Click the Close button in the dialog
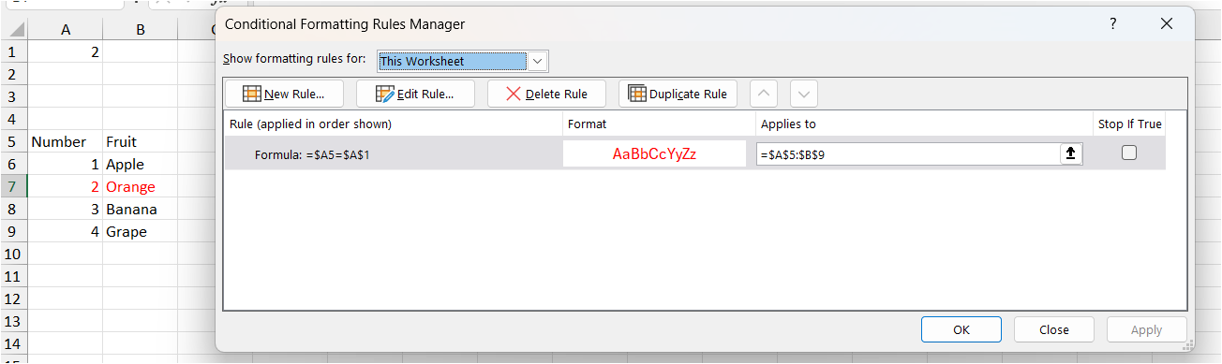Screen dimensions: 1222x364 (1054, 329)
